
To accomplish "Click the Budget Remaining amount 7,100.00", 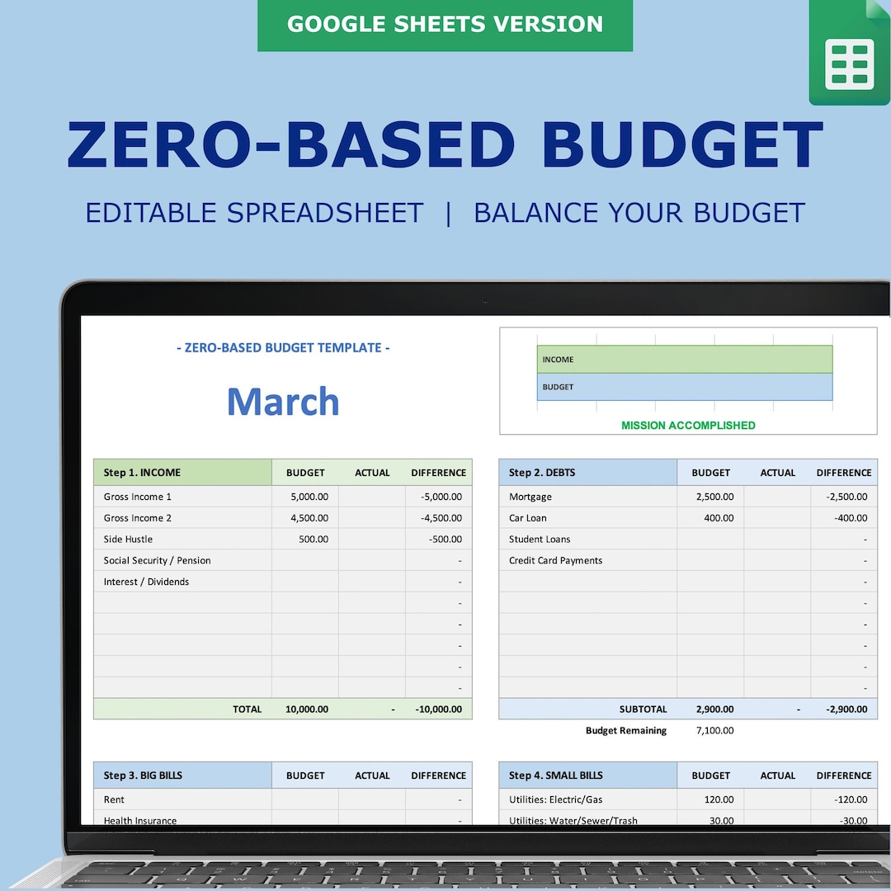I will pyautogui.click(x=714, y=730).
